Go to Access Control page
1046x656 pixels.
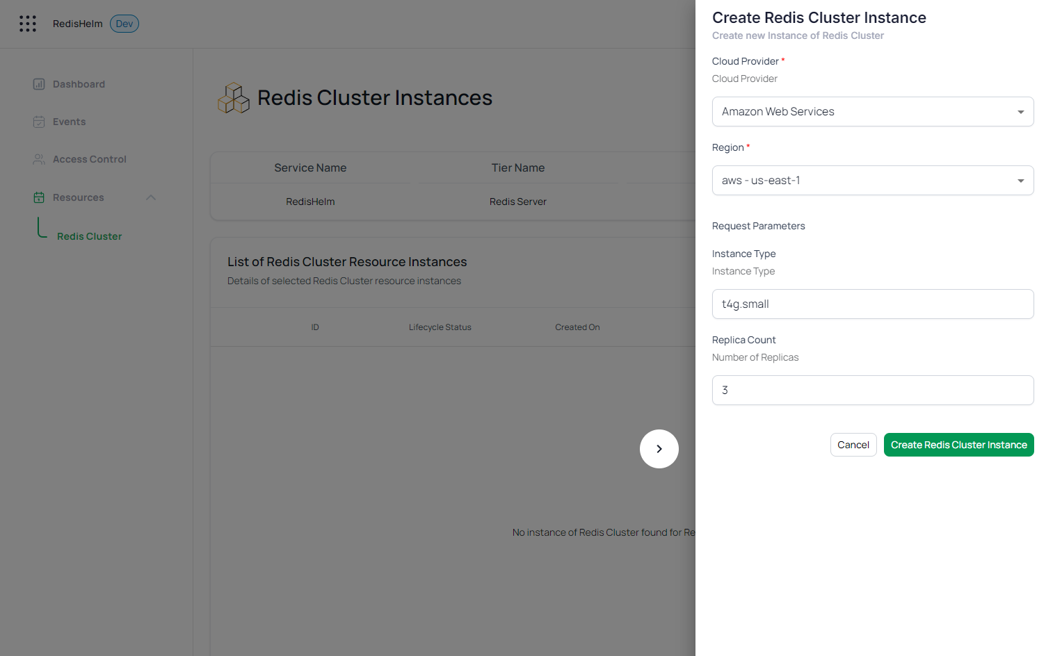pos(90,159)
